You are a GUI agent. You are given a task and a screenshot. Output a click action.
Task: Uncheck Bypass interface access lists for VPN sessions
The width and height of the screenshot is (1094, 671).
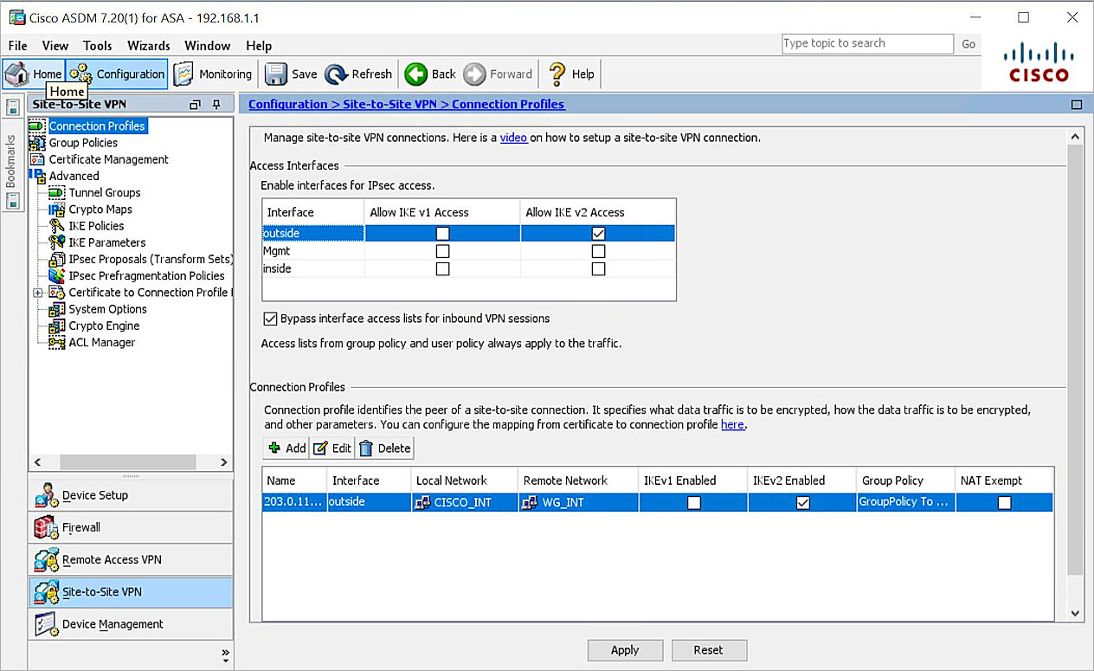pos(270,318)
